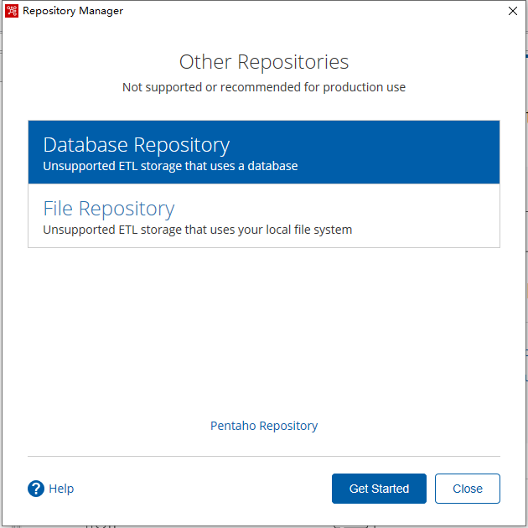Click "Unsupported ETL storage that uses a database" description
The width and height of the screenshot is (528, 528).
[170, 166]
